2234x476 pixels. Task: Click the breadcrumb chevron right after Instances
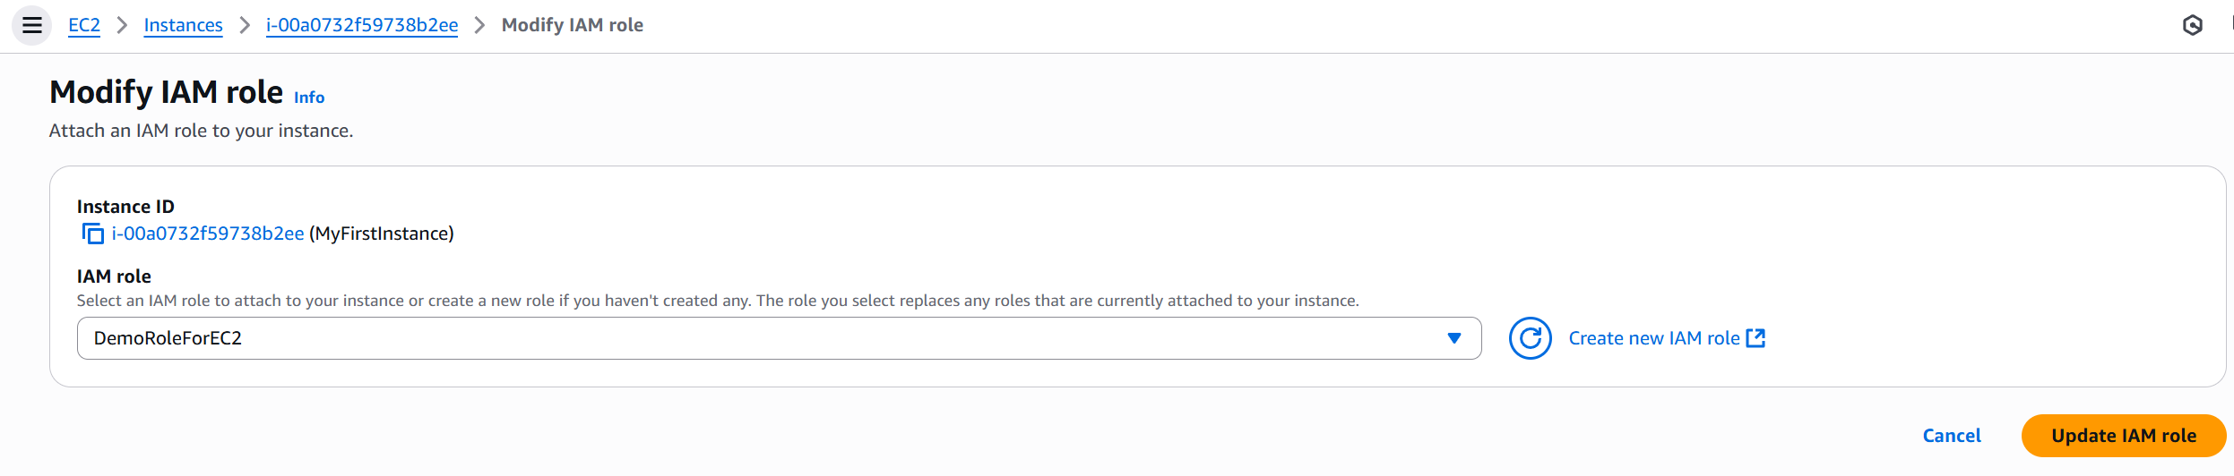245,25
